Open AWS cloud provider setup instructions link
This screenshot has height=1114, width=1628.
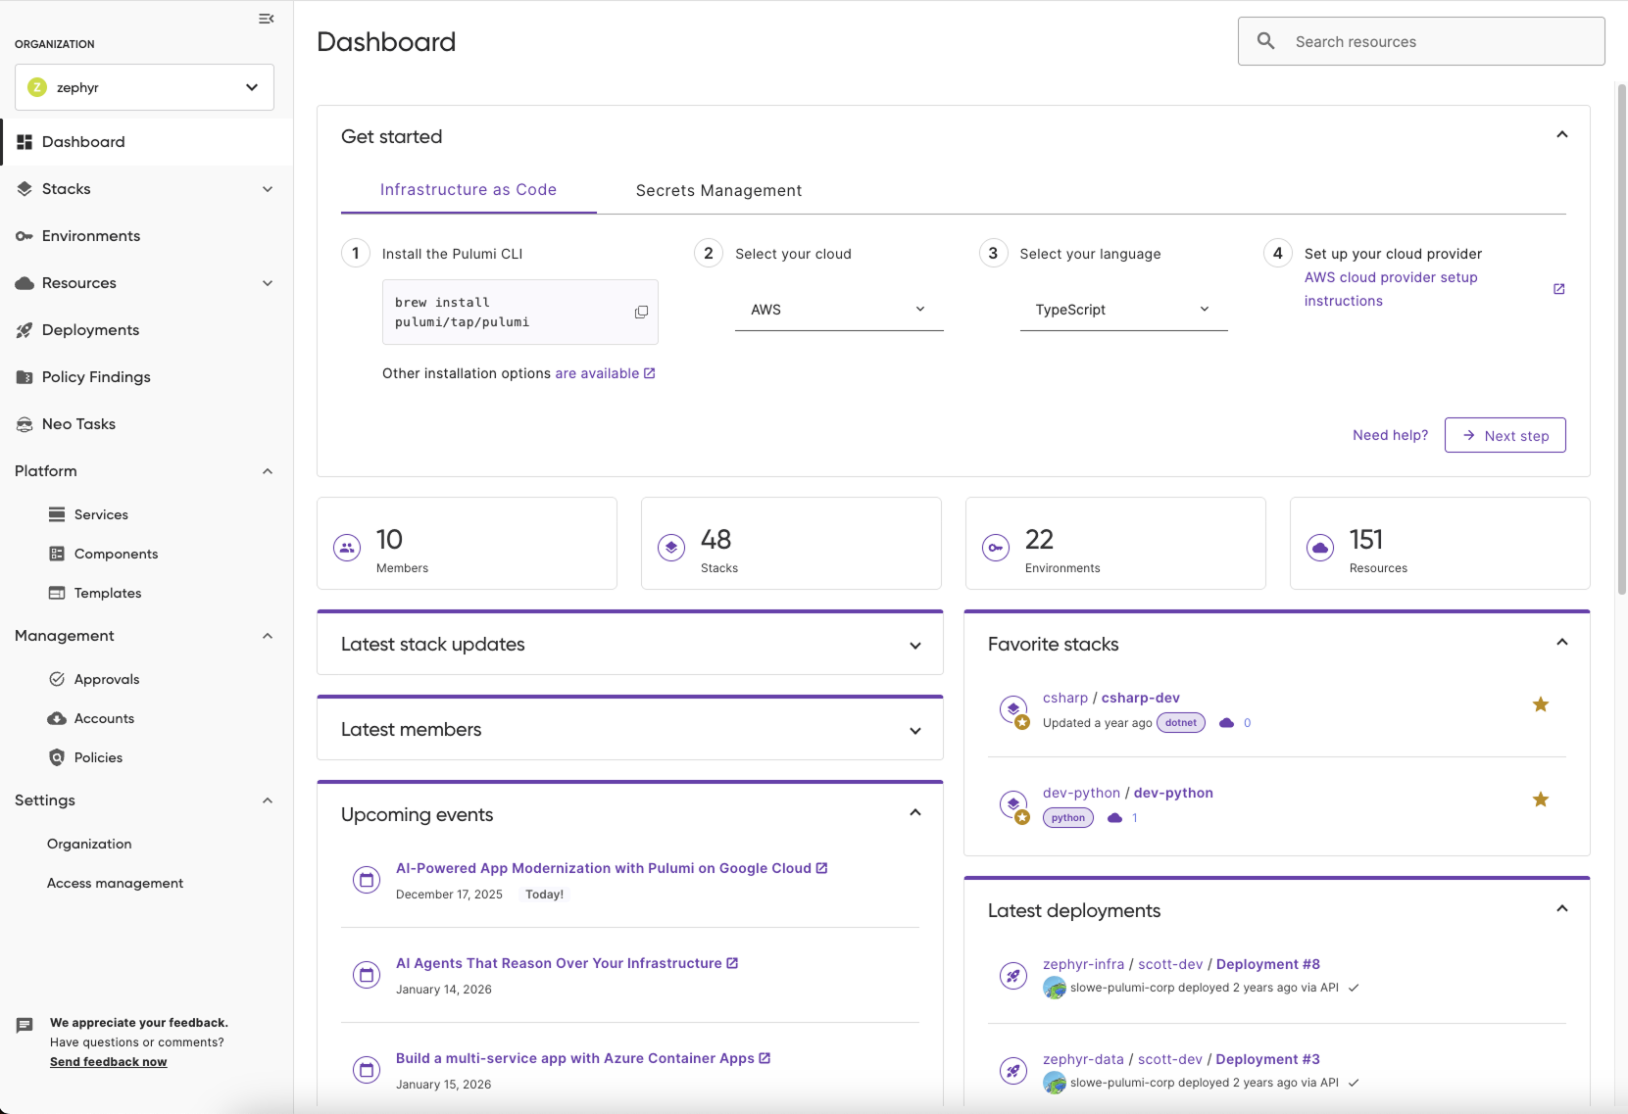pos(1391,289)
